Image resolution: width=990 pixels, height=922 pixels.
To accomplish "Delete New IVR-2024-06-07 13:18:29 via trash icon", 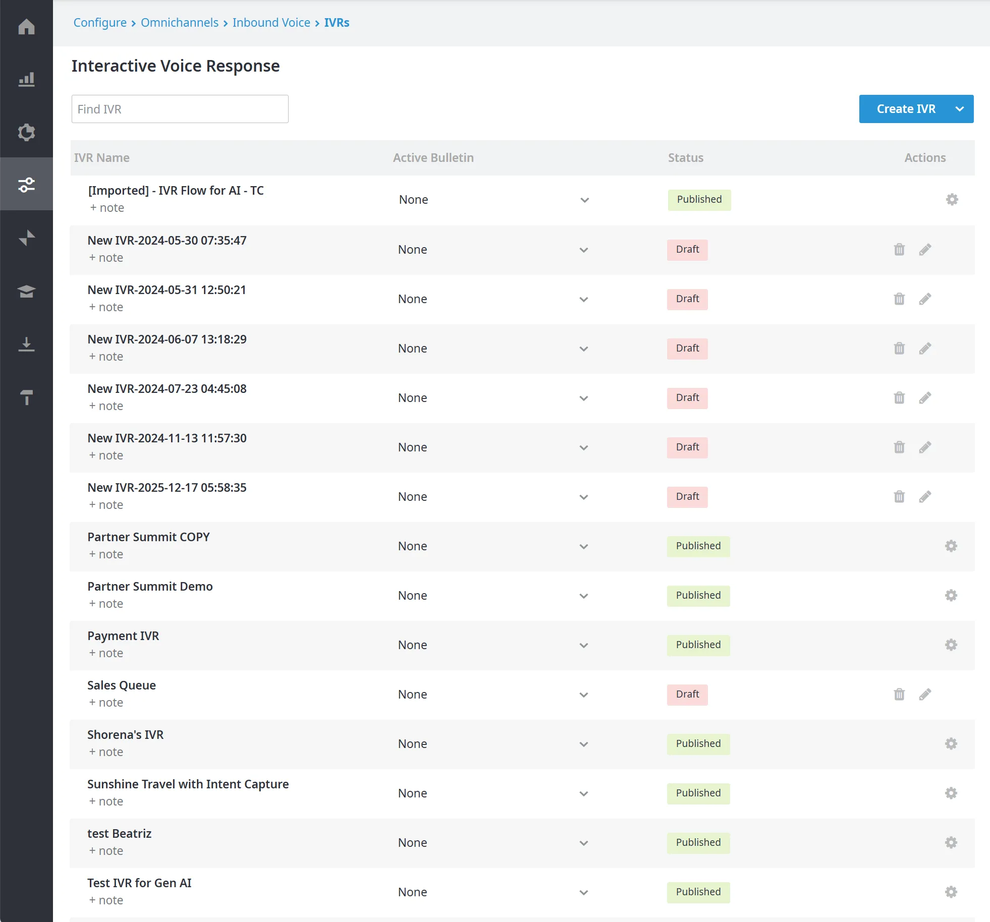I will point(899,348).
